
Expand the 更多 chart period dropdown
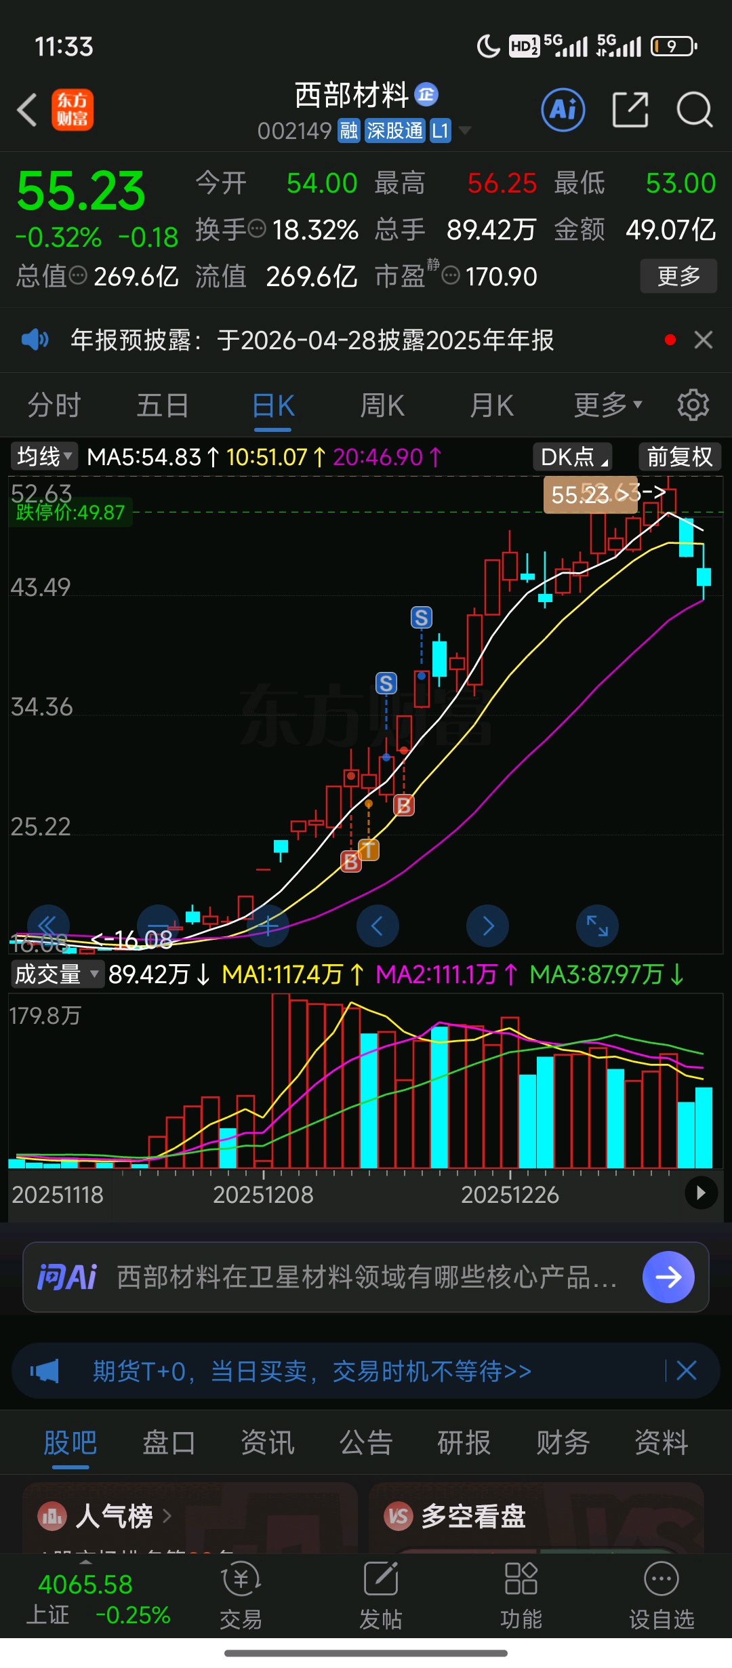point(608,405)
